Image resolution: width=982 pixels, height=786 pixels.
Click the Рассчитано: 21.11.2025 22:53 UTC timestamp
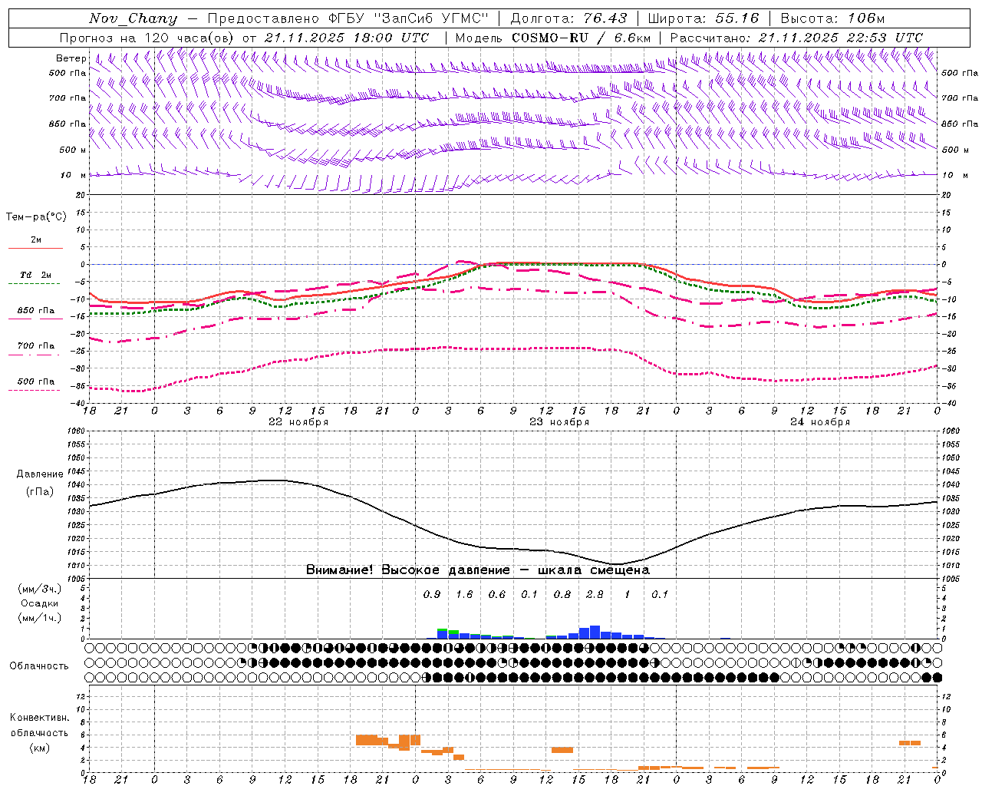click(x=796, y=38)
